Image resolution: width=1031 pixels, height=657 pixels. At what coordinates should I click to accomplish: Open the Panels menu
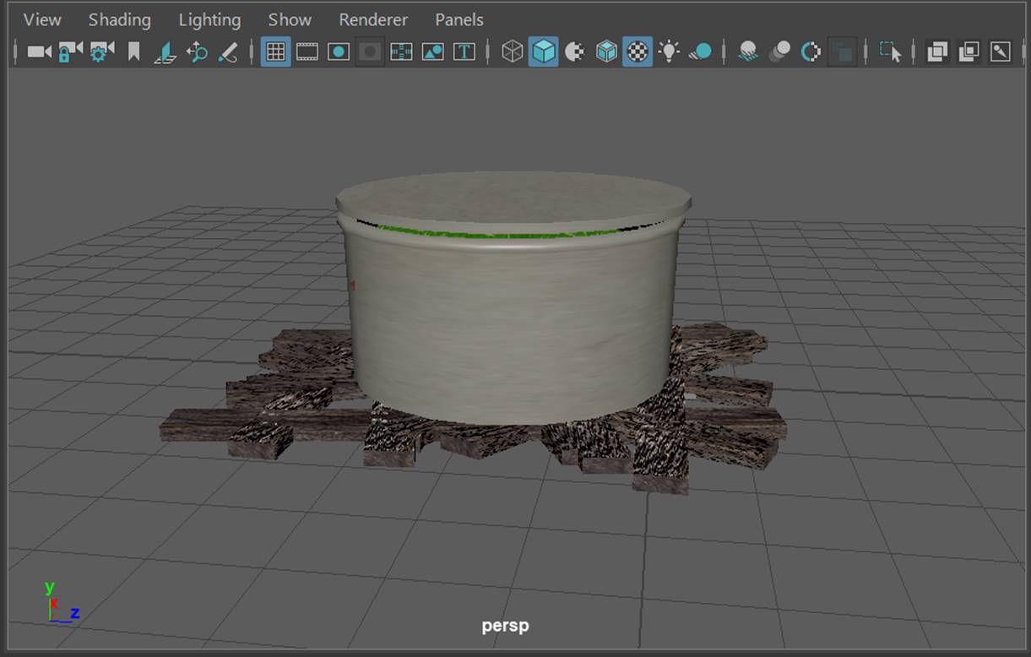click(459, 19)
